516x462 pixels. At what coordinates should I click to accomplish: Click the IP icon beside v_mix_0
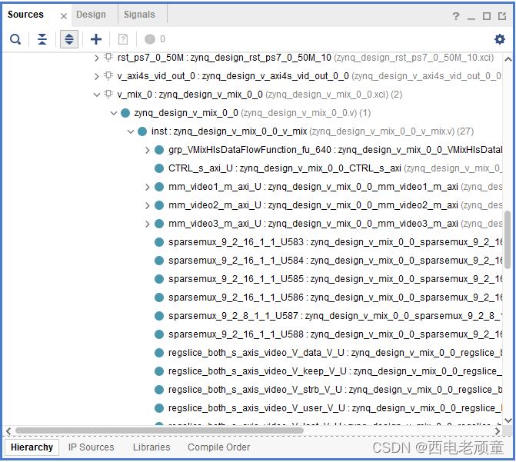[108, 95]
